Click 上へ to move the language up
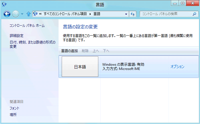Screen dimensions: 200x124 [96, 51]
